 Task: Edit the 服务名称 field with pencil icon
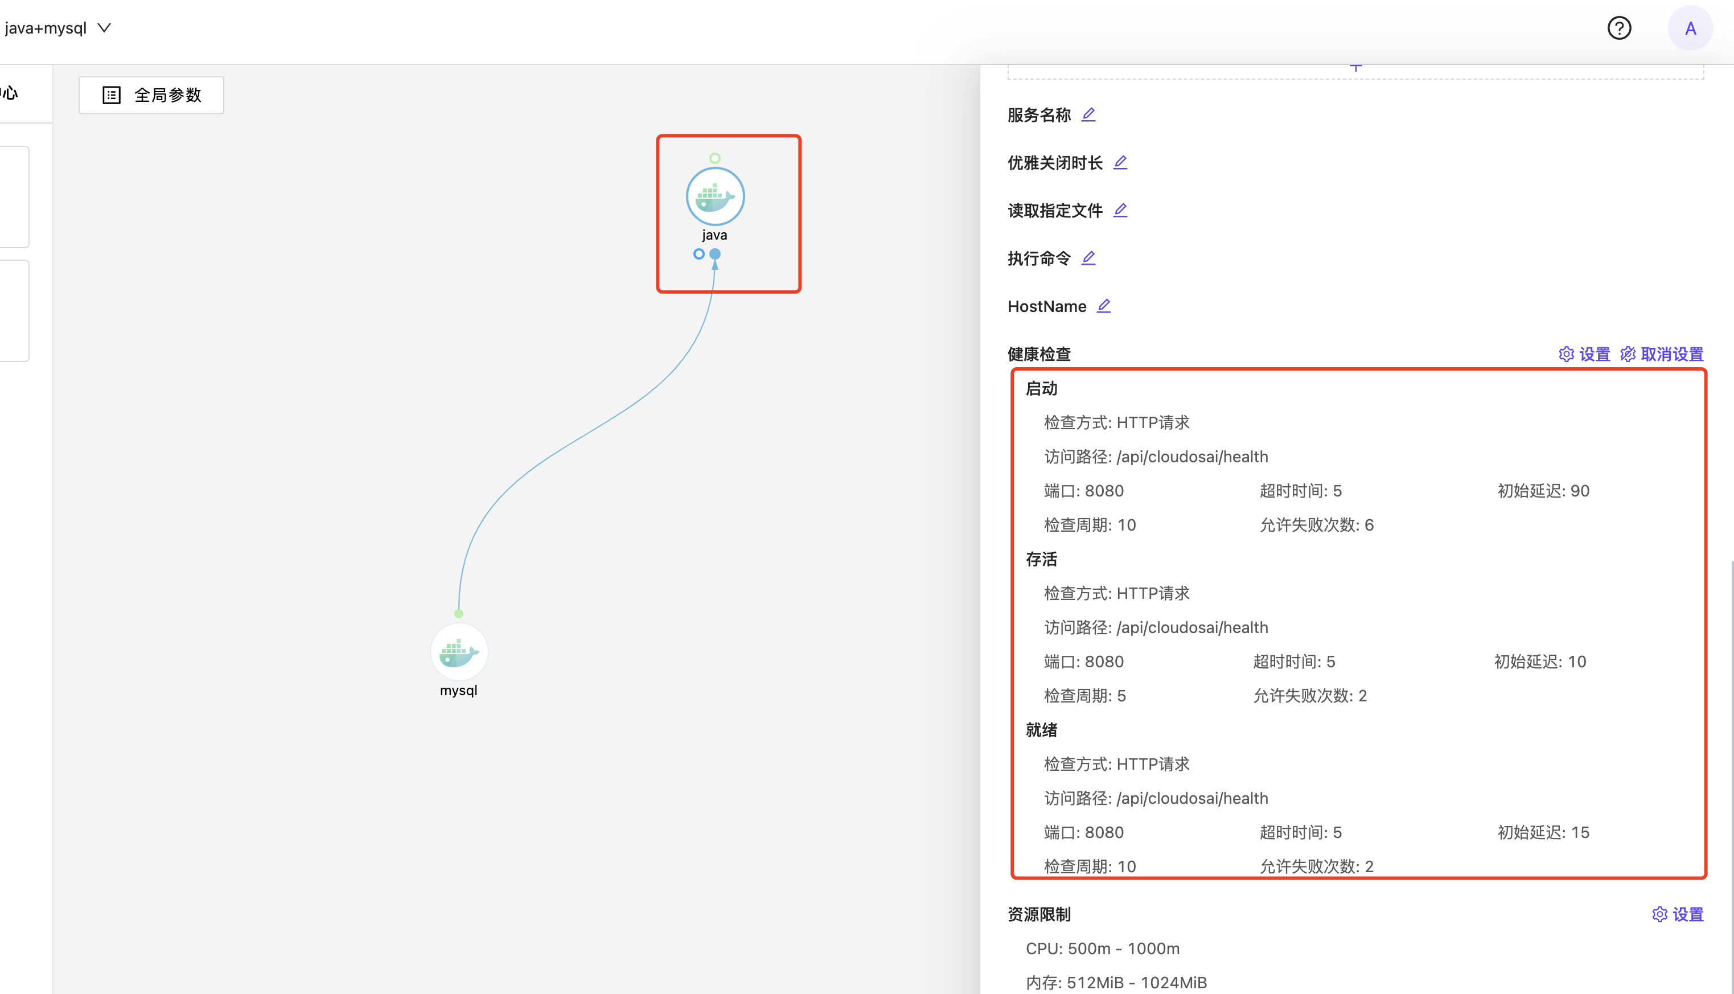1088,114
